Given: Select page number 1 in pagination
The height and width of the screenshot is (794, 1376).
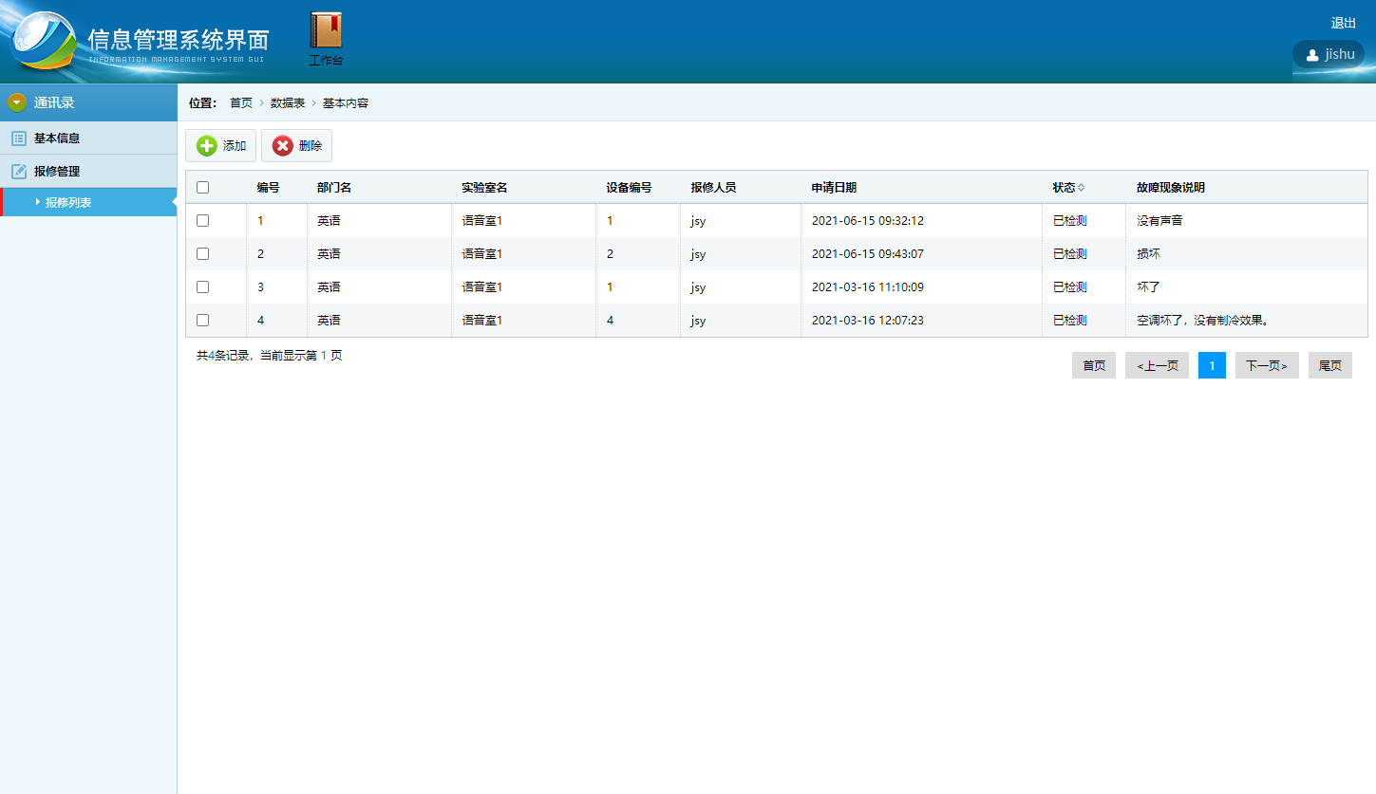Looking at the screenshot, I should click(x=1212, y=365).
